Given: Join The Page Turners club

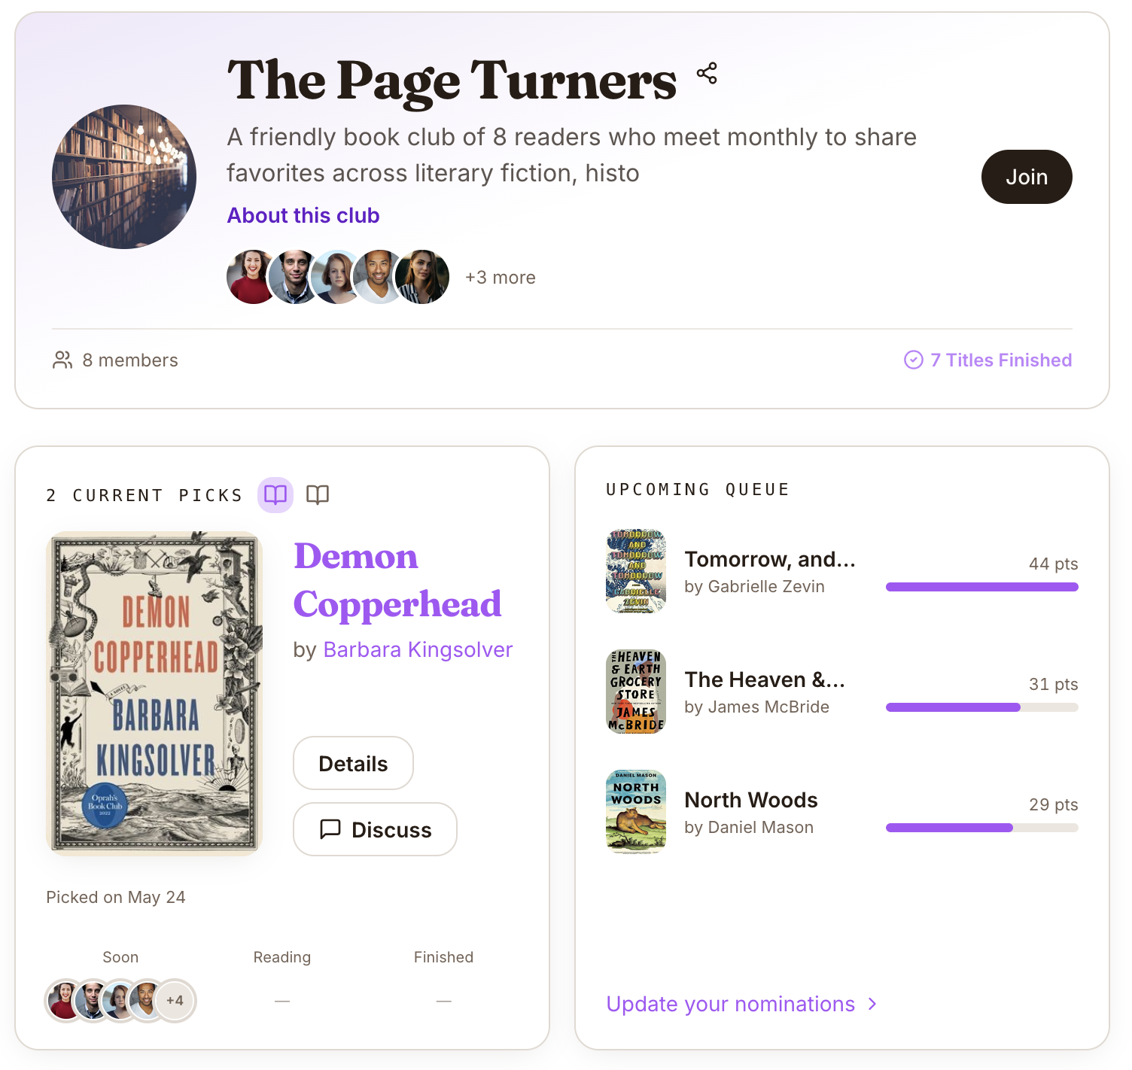Looking at the screenshot, I should pos(1027,177).
